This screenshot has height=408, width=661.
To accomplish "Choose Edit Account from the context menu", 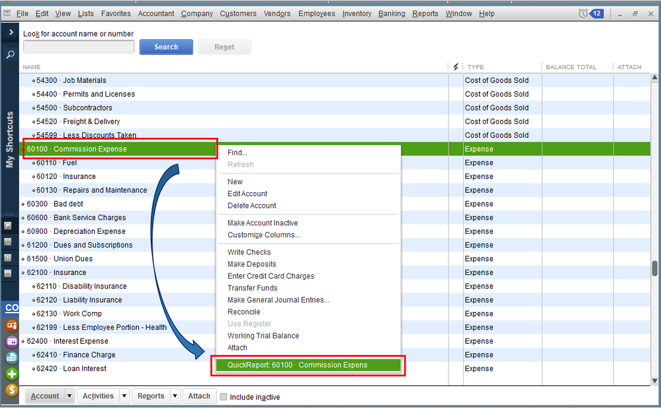I will pyautogui.click(x=249, y=193).
